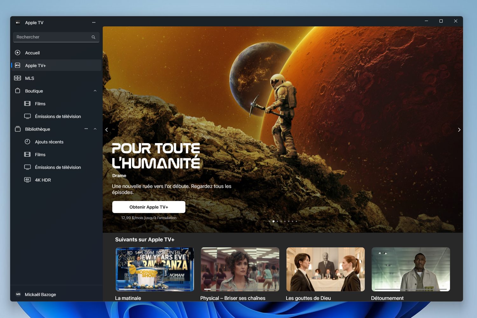Screen dimensions: 477x318
Task: Click the Obtenir Apple TV+ button
Action: click(x=149, y=207)
